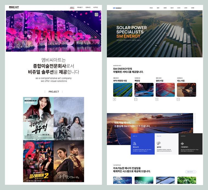
Task: Select the ABOUT menu on MBC ART
Action: (72, 7)
